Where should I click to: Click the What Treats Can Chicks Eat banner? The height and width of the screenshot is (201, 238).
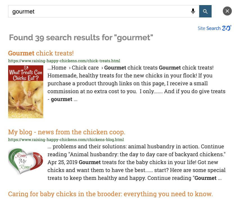(x=26, y=73)
